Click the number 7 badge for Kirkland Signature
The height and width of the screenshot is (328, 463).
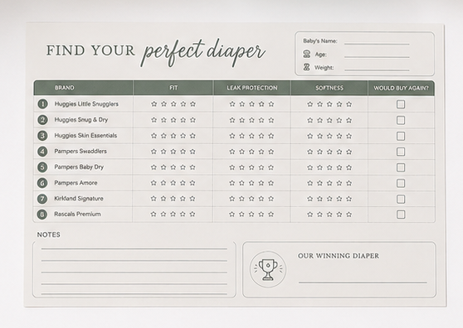tap(42, 199)
